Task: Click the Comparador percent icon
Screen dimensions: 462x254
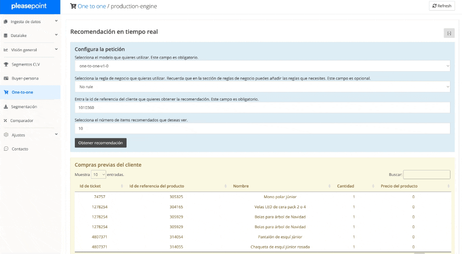Action: [x=5, y=121]
